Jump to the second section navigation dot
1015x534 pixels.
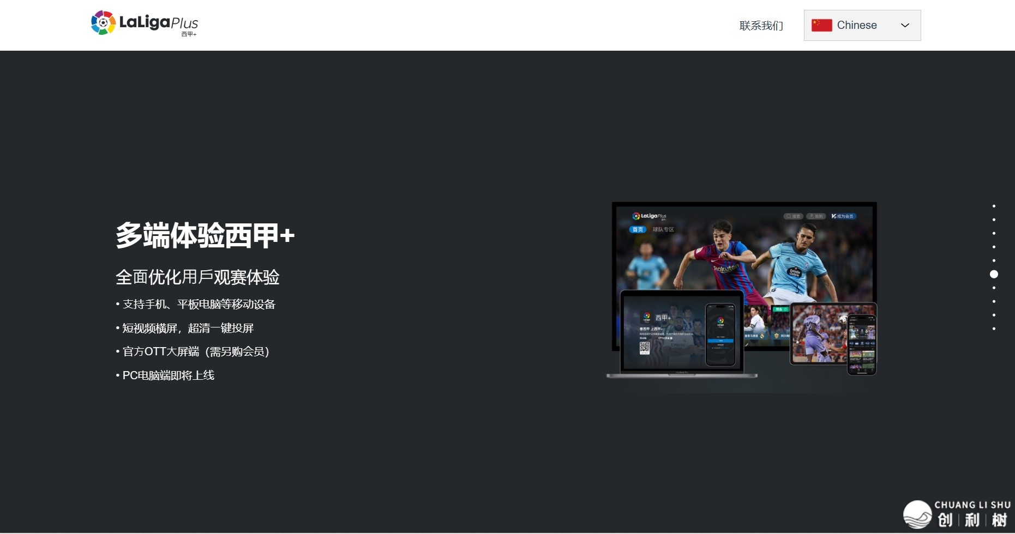click(x=994, y=220)
